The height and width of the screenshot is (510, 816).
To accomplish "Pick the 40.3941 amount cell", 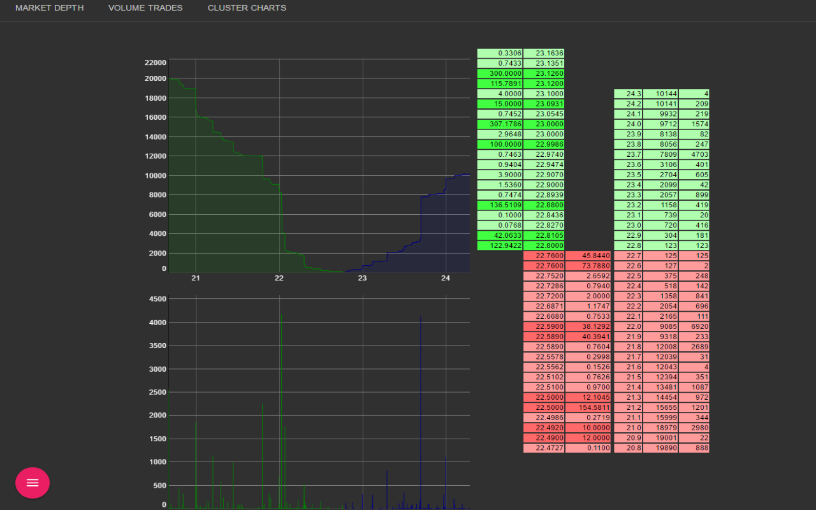I will 588,337.
